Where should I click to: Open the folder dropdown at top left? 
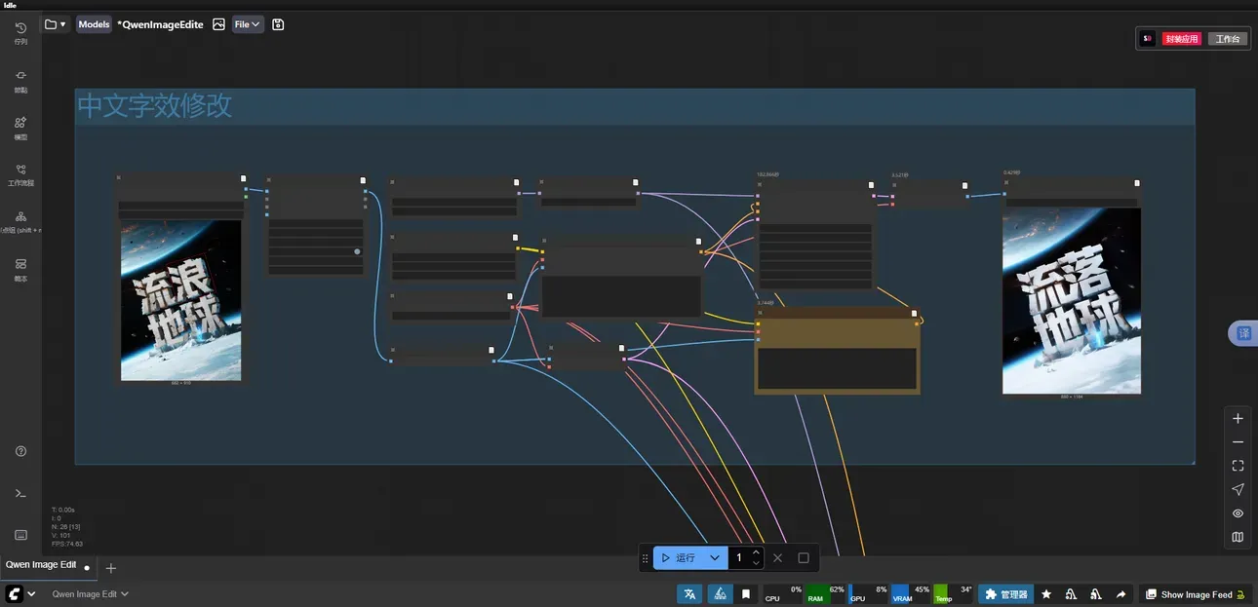coord(55,24)
